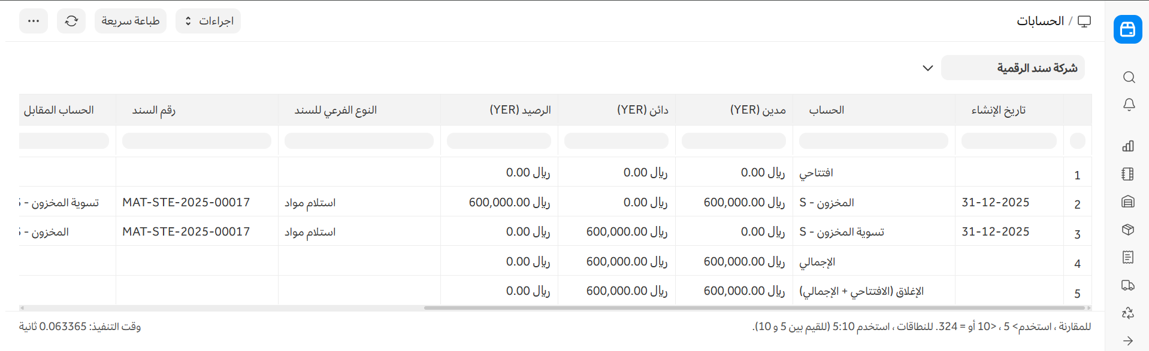The image size is (1149, 351).
Task: Click the الحسابات breadcrumb item
Action: (1040, 21)
